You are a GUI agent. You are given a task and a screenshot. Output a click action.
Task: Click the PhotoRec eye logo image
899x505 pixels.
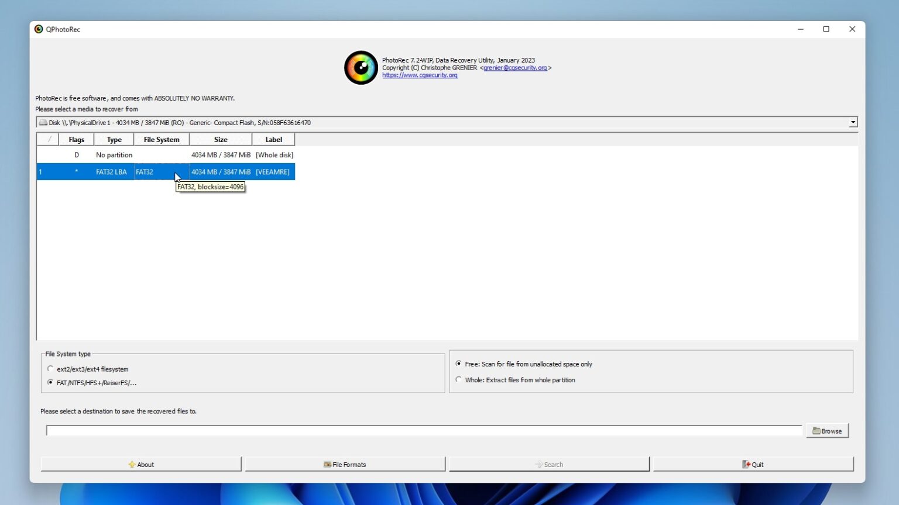[x=361, y=67]
